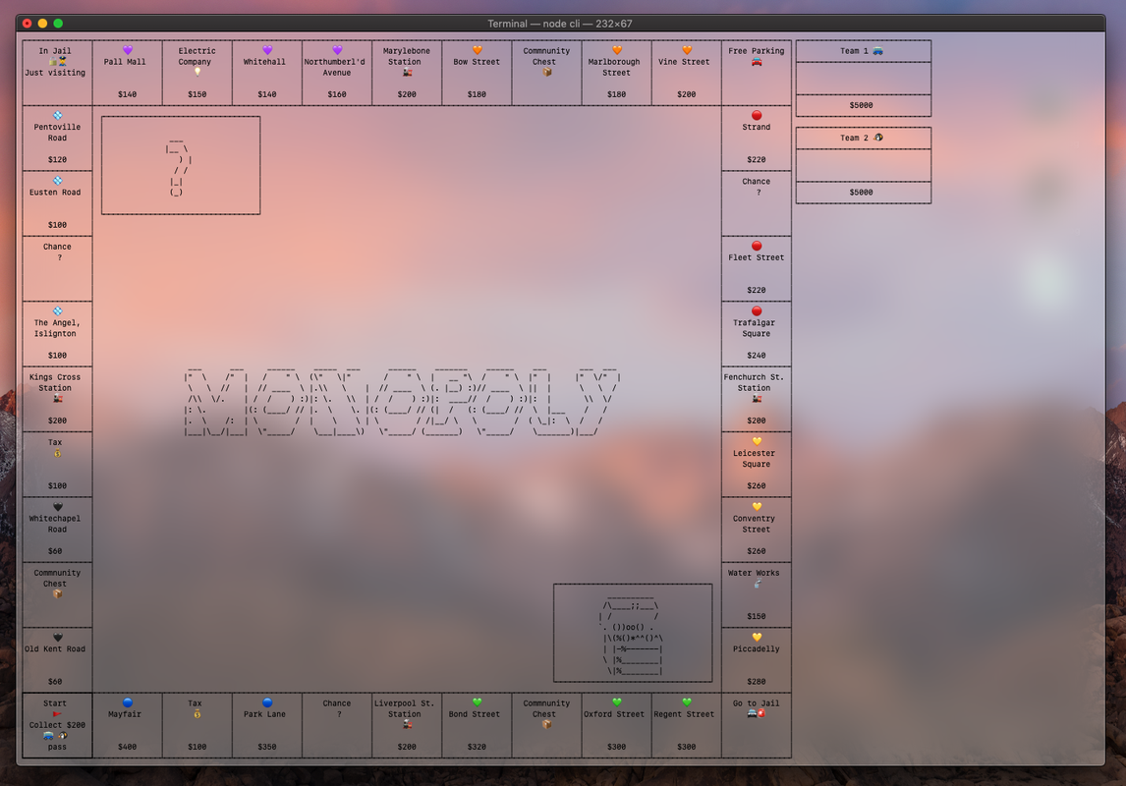Click the Chance square below Strand
This screenshot has width=1126, height=786.
tap(757, 203)
